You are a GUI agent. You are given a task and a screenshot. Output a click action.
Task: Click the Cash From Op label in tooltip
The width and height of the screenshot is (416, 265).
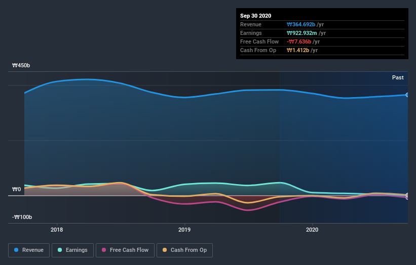click(x=258, y=50)
